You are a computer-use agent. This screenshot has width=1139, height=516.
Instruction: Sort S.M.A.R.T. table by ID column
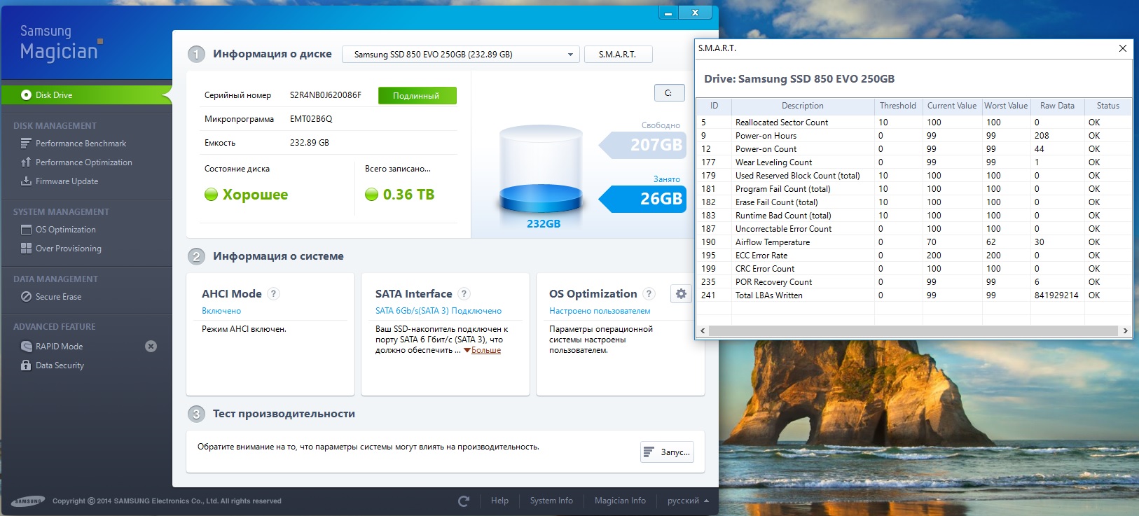tap(714, 106)
